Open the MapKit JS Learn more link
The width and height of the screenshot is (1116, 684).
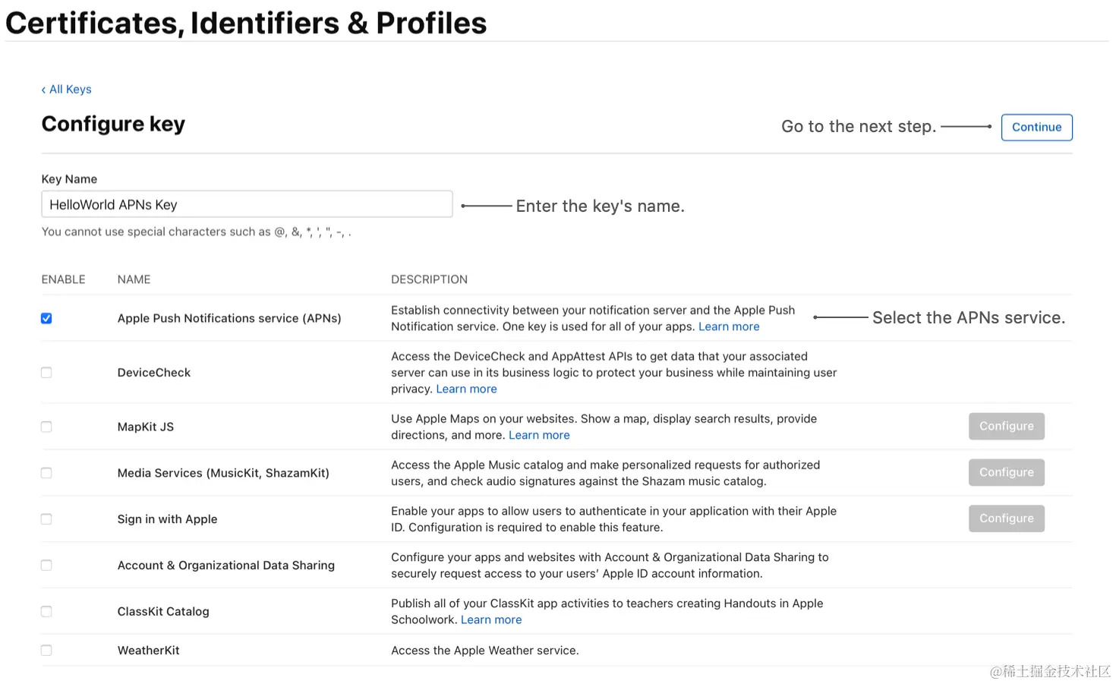539,434
